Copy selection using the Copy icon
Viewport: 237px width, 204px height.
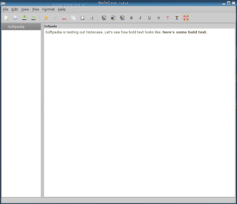point(73,18)
